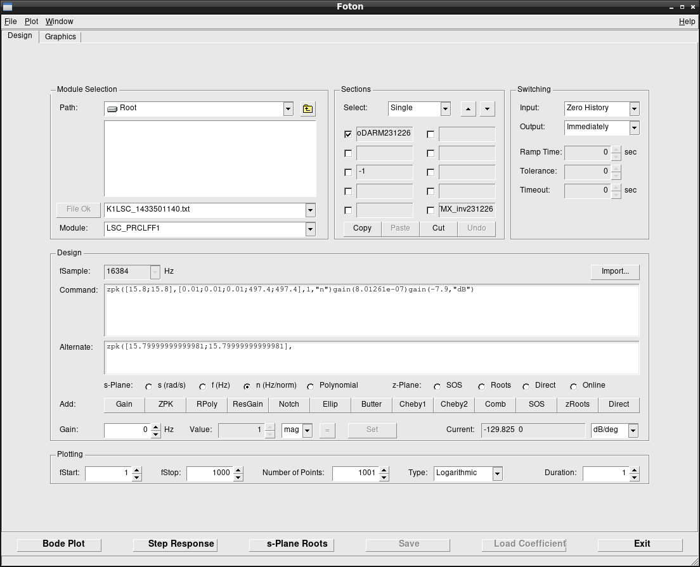Add a Comb filter
Image resolution: width=700 pixels, height=567 pixels.
[495, 405]
